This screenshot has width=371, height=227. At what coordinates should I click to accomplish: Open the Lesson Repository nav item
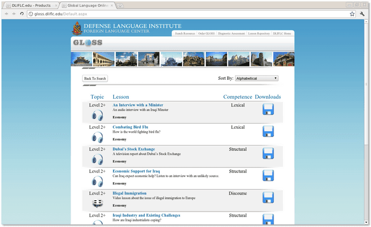[259, 33]
